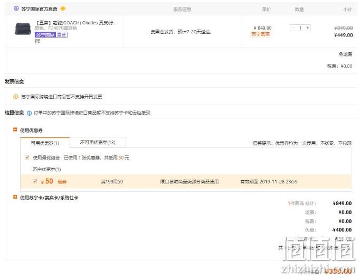Click the 苏宁易购 orange price tag
Screen dimensions: 360x278
coord(261,34)
